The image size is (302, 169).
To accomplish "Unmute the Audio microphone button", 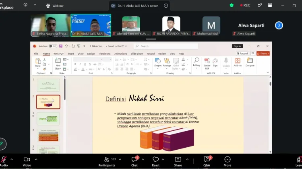I will [4, 161].
